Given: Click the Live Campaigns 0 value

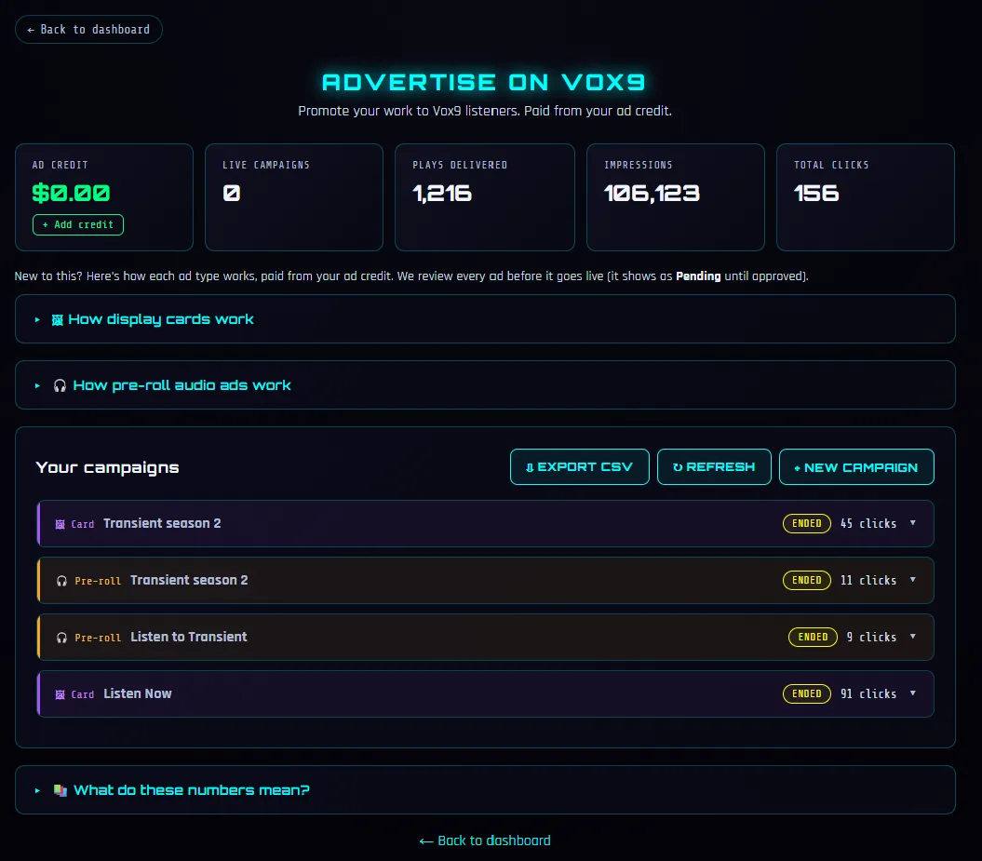Looking at the screenshot, I should (x=231, y=194).
